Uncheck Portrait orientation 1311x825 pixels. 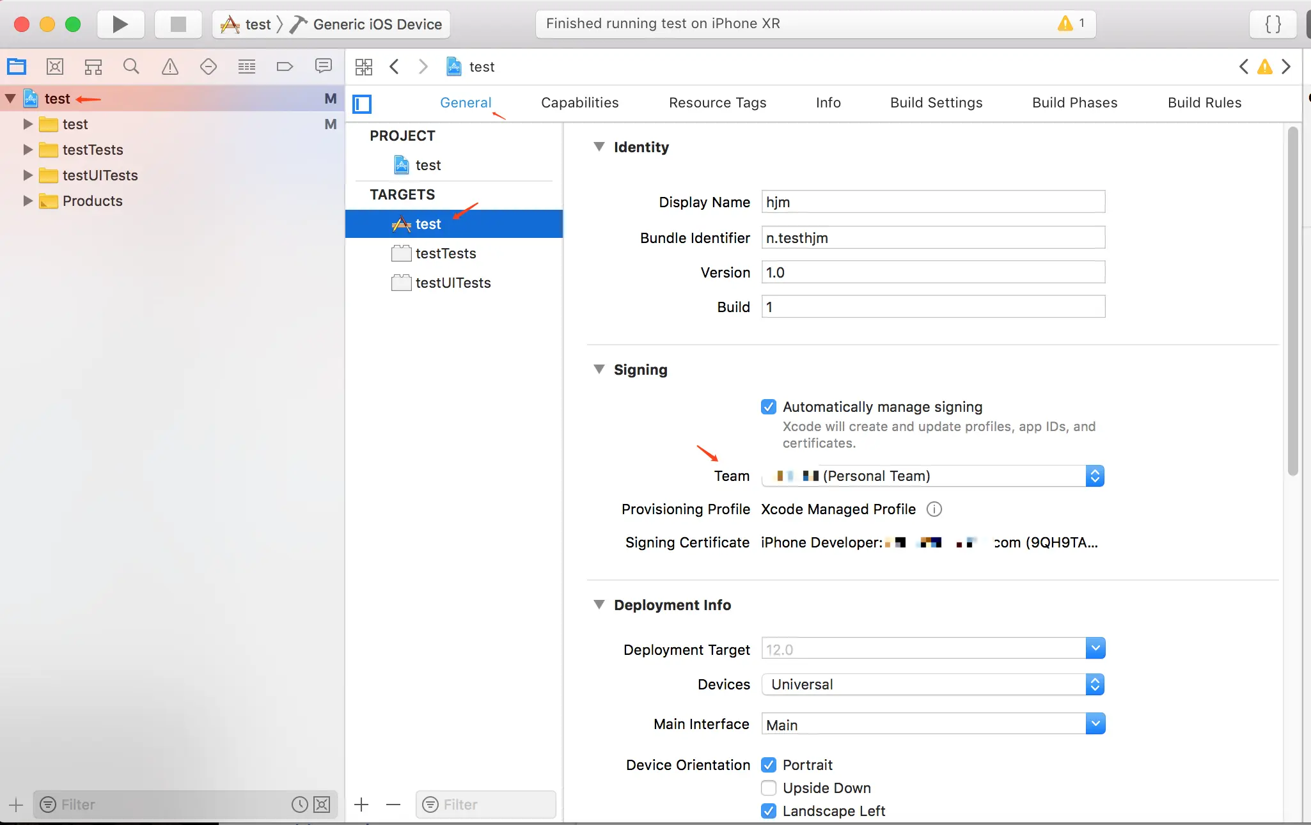point(769,765)
